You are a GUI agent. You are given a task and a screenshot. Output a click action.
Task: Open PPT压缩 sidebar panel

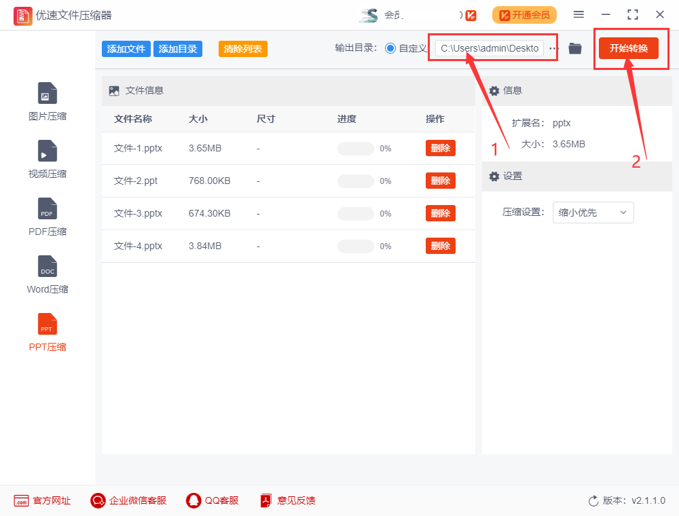[47, 331]
